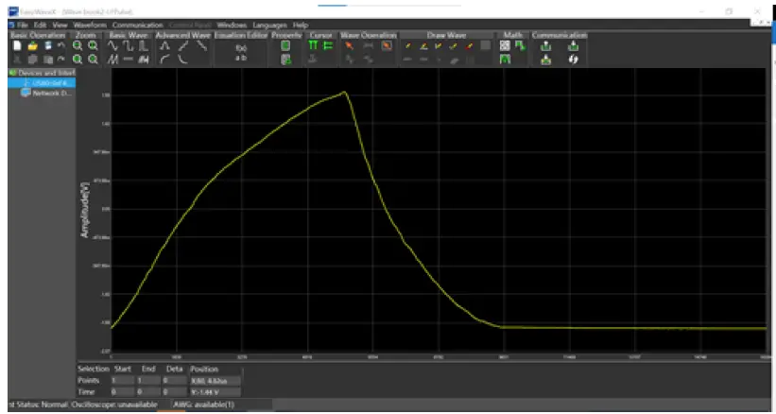The width and height of the screenshot is (776, 414).
Task: Select the red pencil in Draw Wave
Action: (x=469, y=46)
